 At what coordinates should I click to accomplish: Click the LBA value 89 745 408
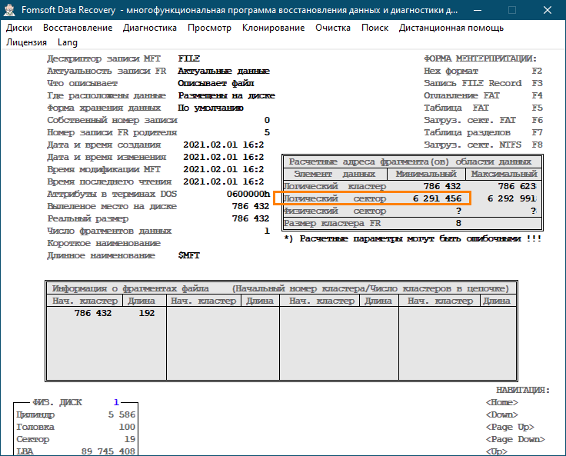108,451
